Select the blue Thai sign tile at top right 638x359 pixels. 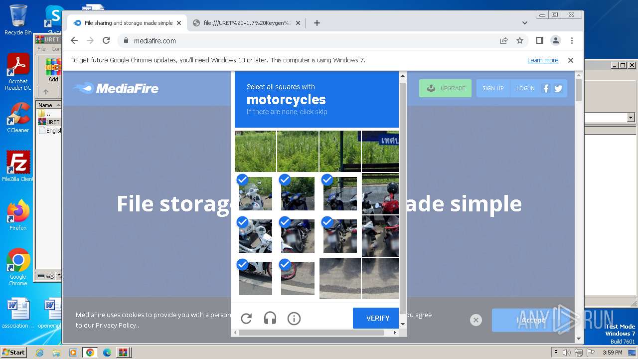point(380,151)
